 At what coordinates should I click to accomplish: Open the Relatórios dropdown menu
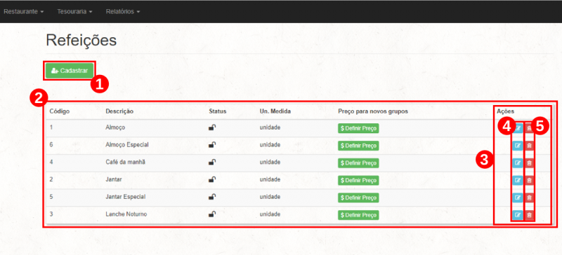click(x=122, y=11)
